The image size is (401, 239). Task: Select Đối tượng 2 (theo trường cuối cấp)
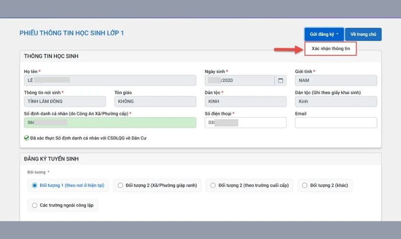(x=249, y=185)
